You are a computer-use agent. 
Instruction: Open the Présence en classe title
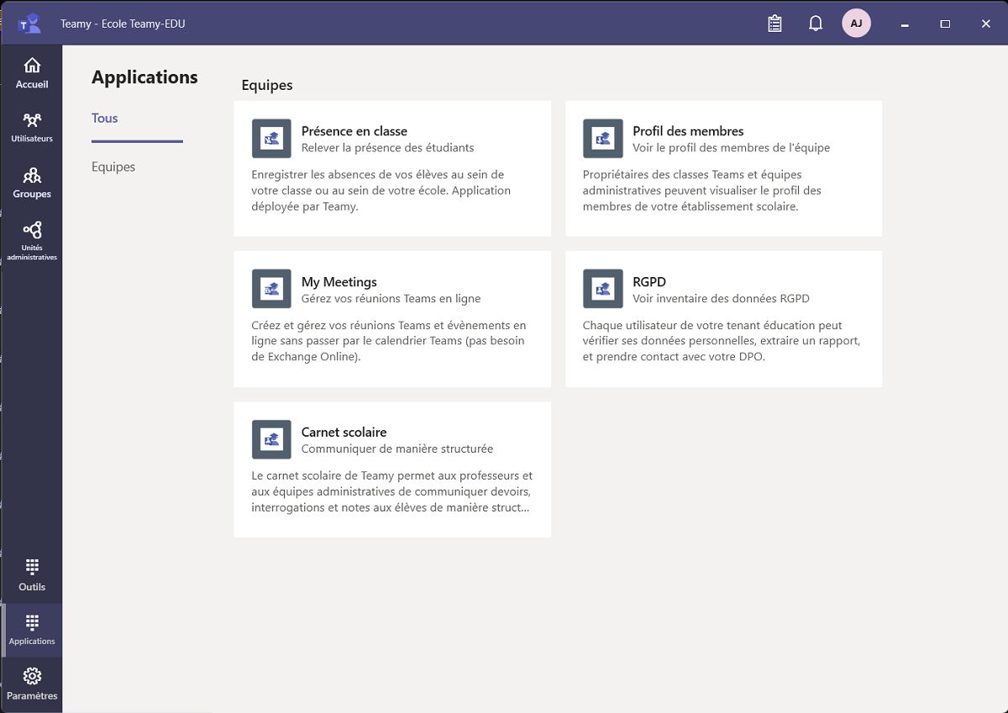[x=354, y=131]
